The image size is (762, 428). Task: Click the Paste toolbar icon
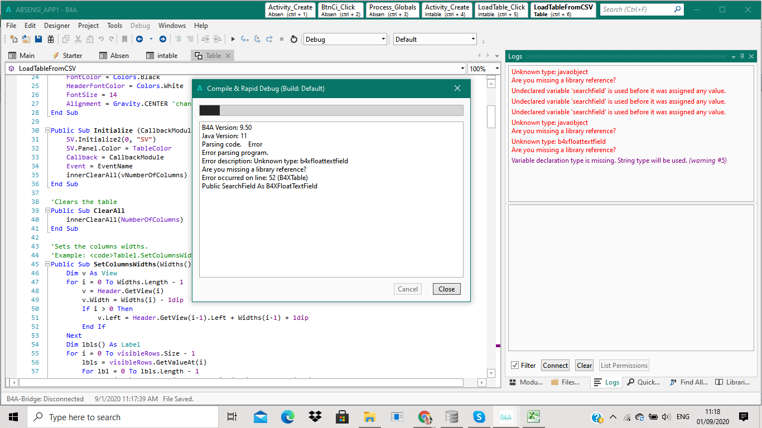click(90, 39)
